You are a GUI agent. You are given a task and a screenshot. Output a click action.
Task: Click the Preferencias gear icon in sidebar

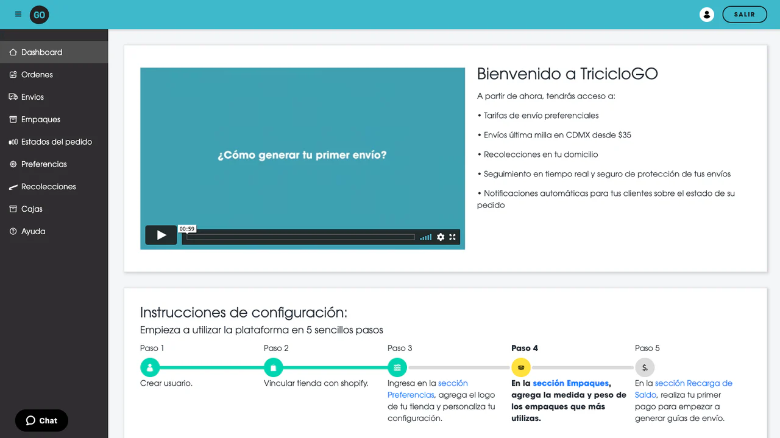click(x=13, y=164)
